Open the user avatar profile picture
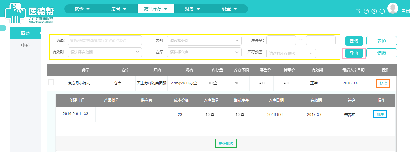410x152 pixels. (x=393, y=8)
